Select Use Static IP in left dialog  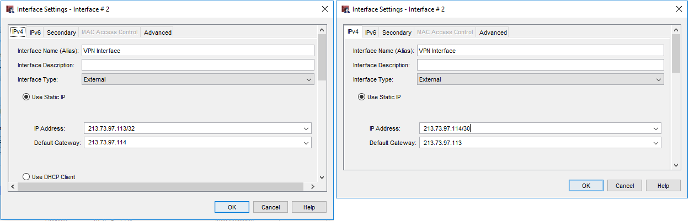[26, 97]
